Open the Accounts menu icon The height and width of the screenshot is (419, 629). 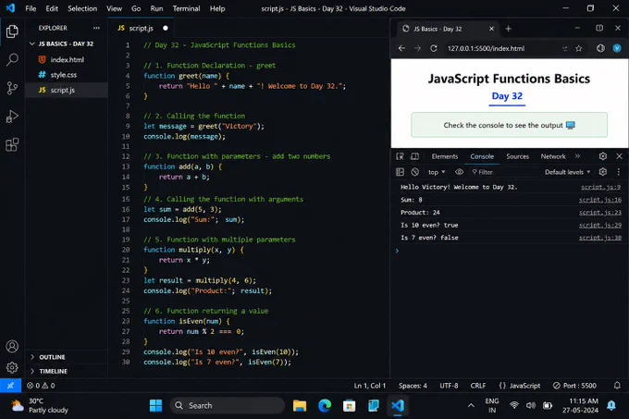tap(12, 347)
